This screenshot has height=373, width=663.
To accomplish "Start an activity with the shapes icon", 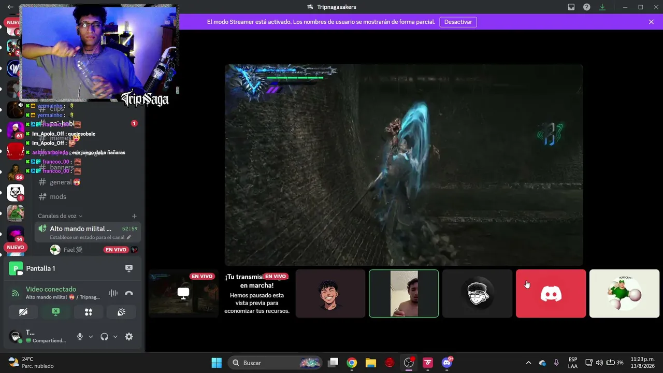I will pyautogui.click(x=89, y=312).
